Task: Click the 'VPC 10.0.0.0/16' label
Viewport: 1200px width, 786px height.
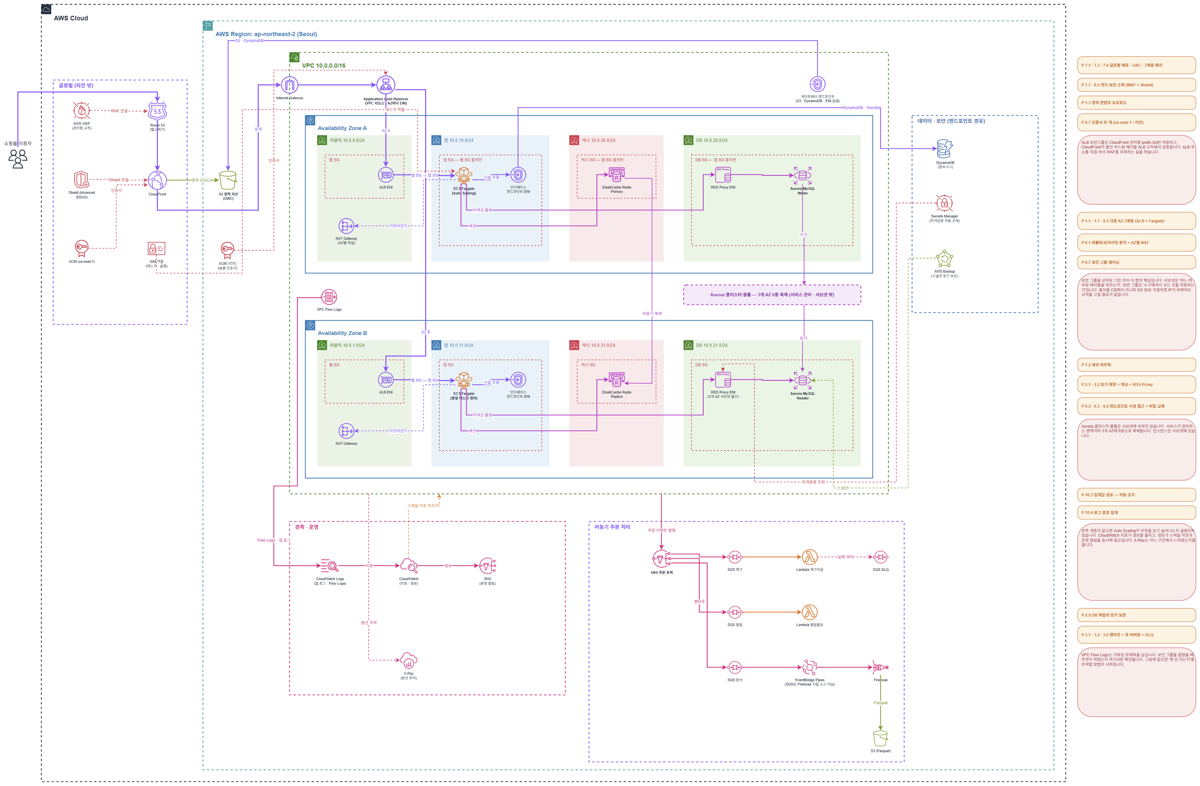Action: (x=324, y=66)
